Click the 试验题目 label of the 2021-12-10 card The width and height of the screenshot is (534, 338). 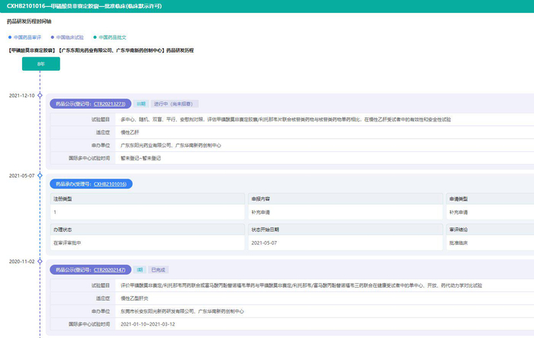click(101, 119)
